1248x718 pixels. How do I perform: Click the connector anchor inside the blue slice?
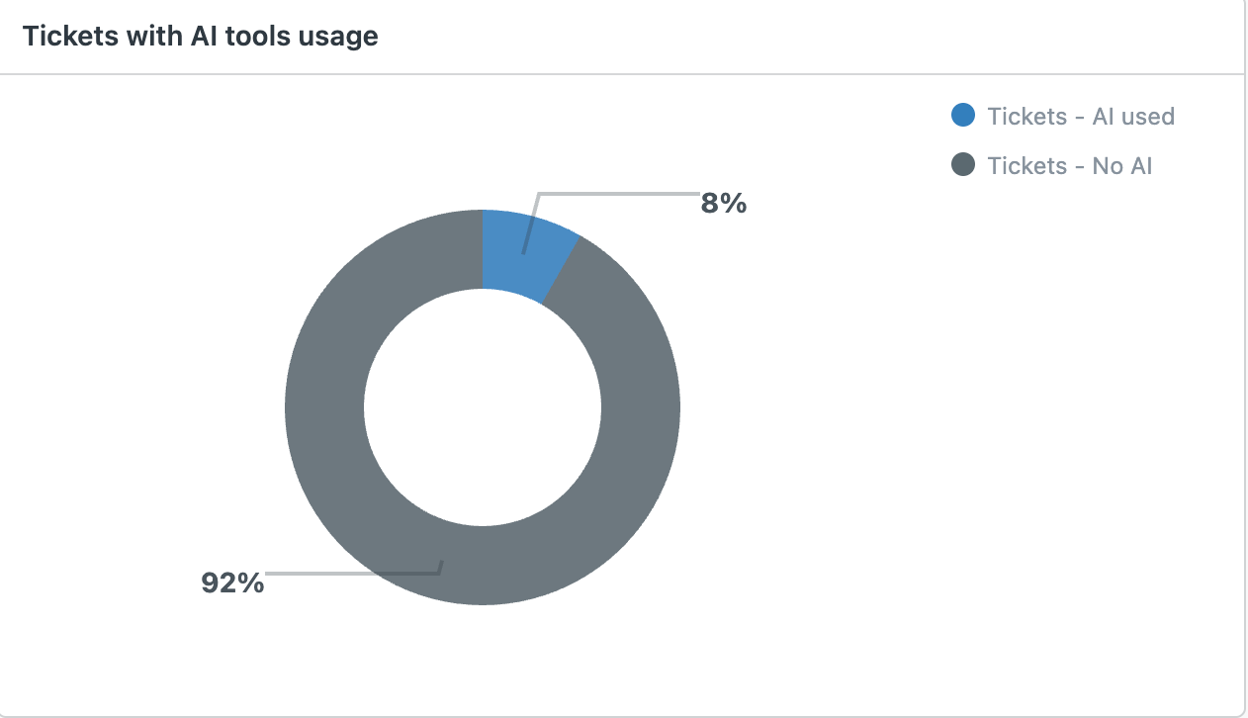click(524, 252)
